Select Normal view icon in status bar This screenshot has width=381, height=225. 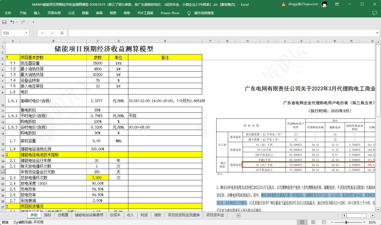click(x=302, y=222)
